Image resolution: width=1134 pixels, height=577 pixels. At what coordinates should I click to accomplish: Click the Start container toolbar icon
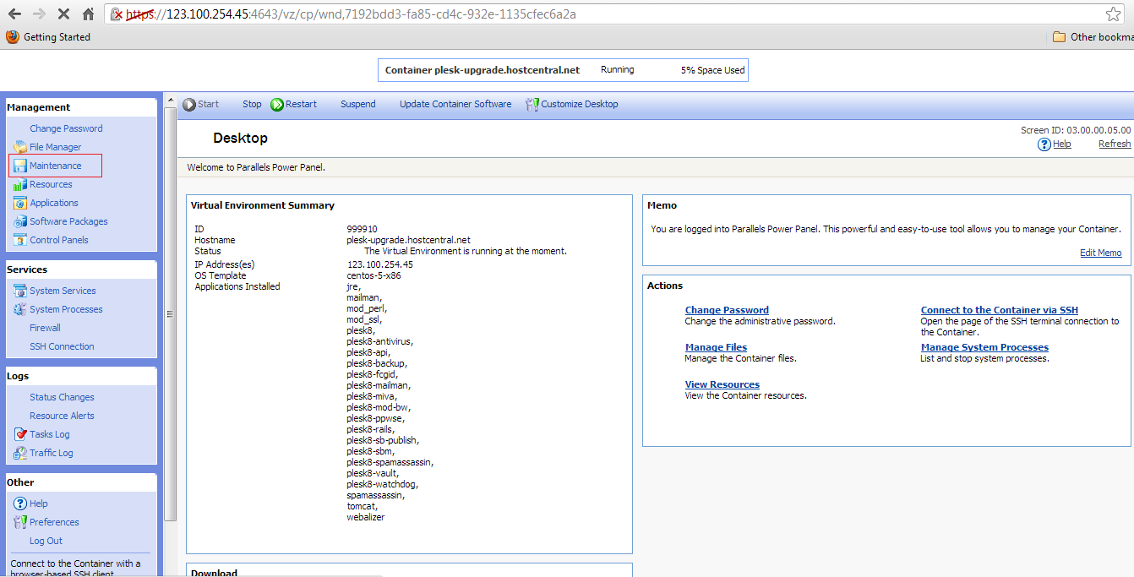click(x=189, y=105)
